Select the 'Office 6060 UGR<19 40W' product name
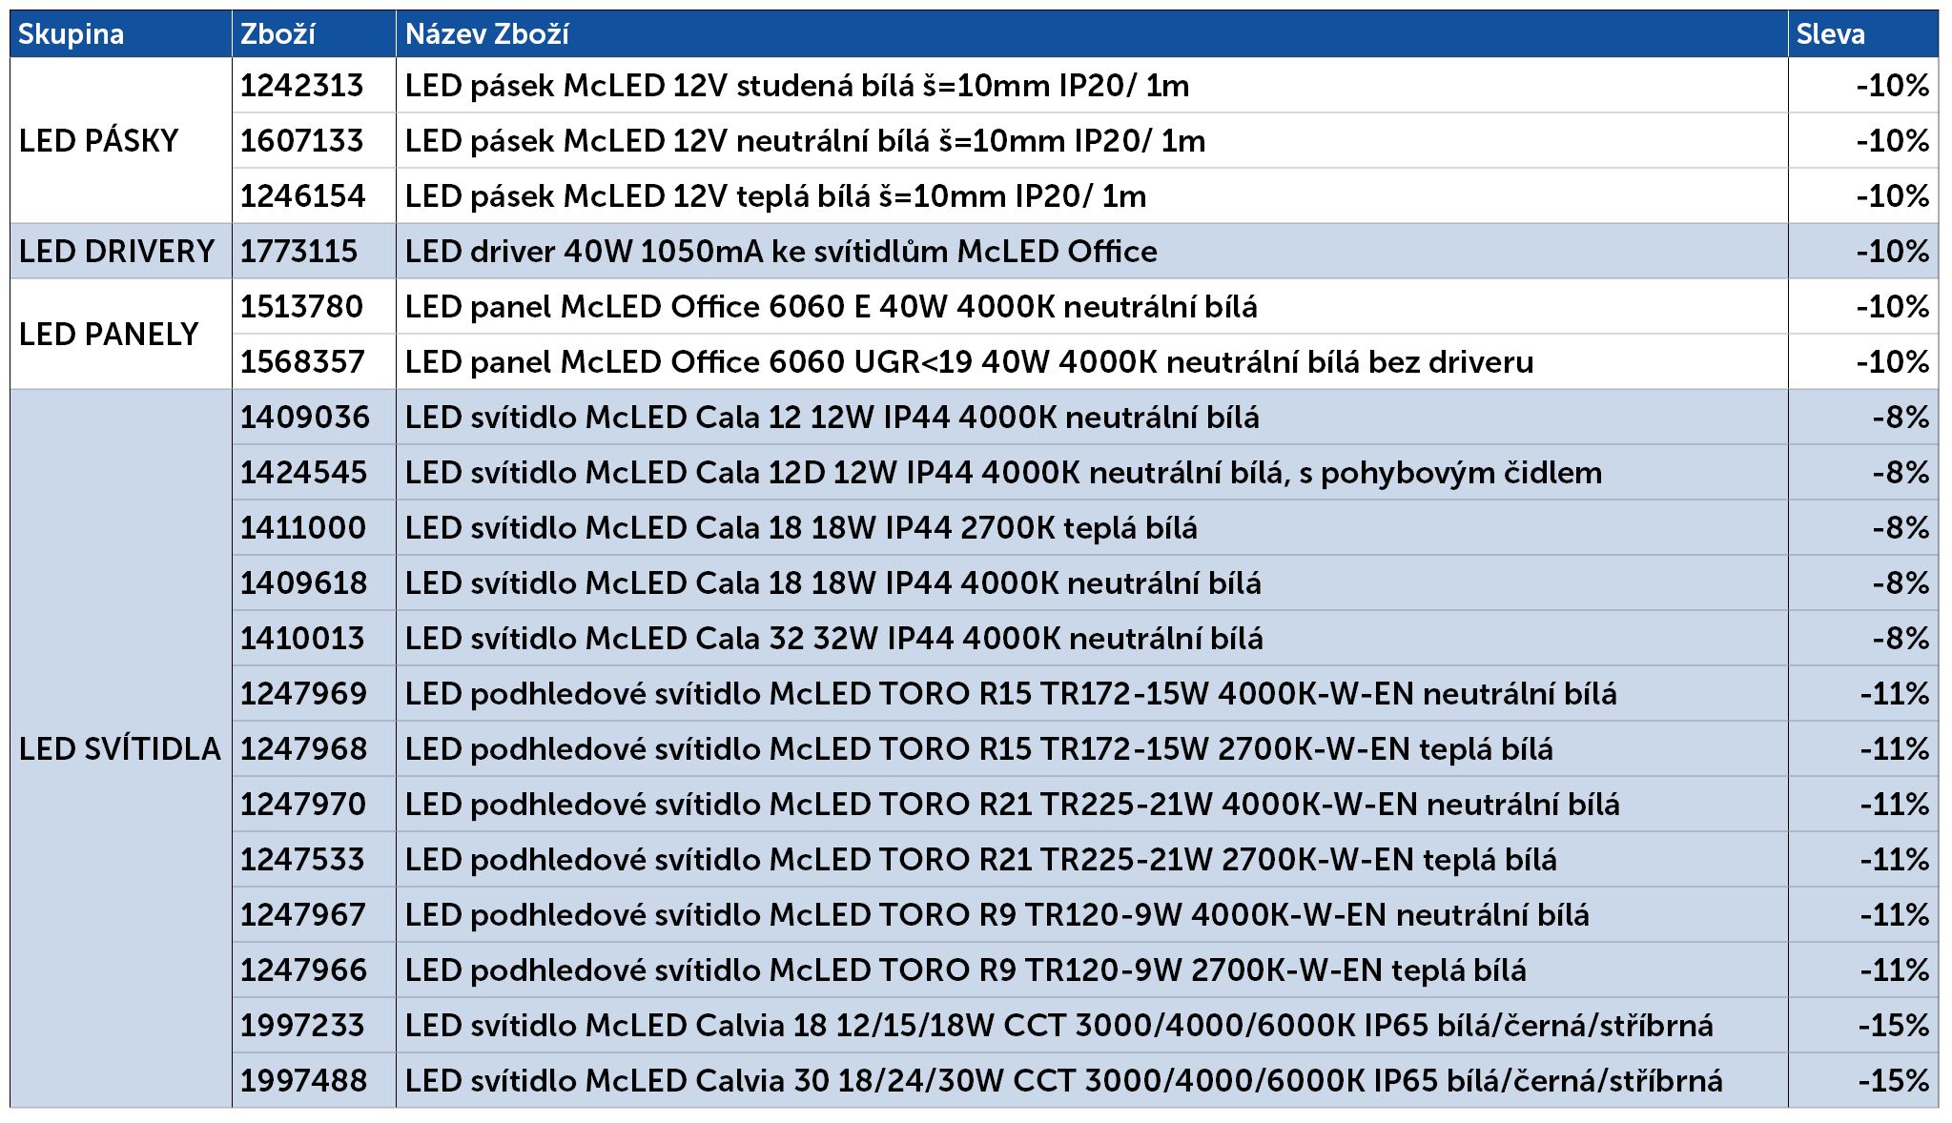 click(969, 362)
